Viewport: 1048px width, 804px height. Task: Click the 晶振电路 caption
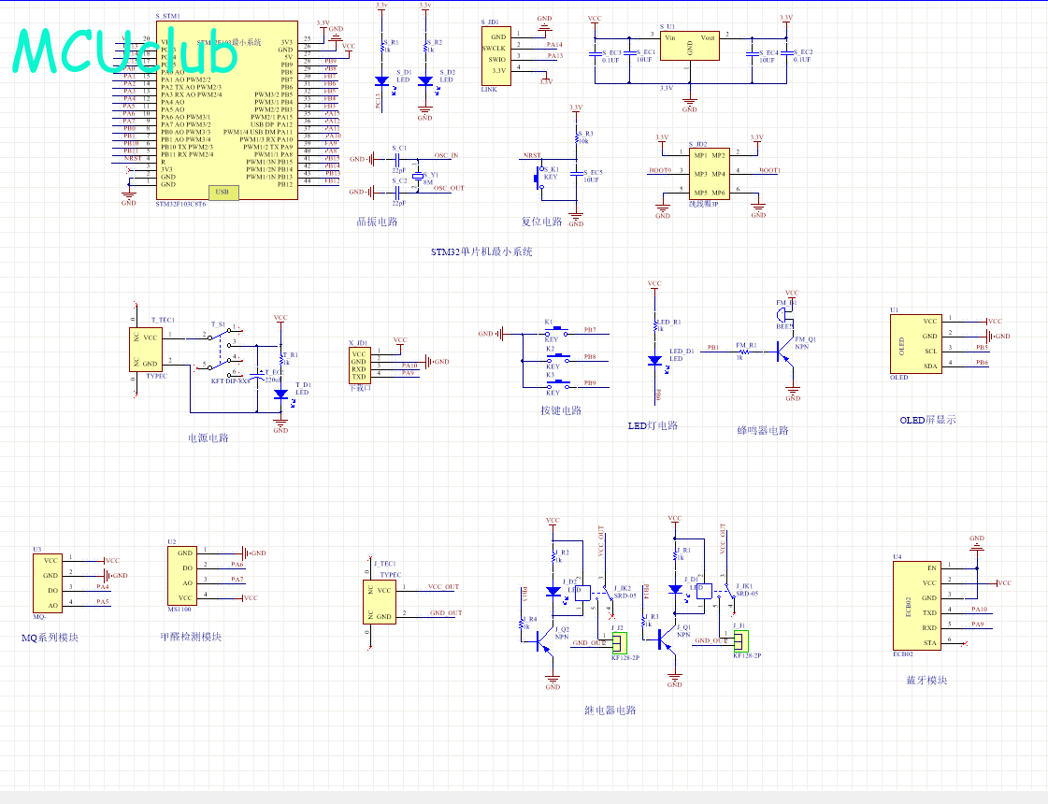click(377, 222)
